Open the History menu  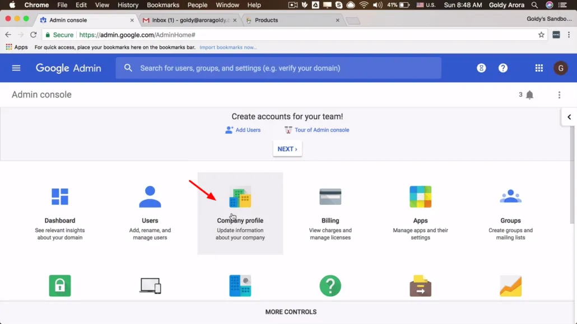click(128, 5)
